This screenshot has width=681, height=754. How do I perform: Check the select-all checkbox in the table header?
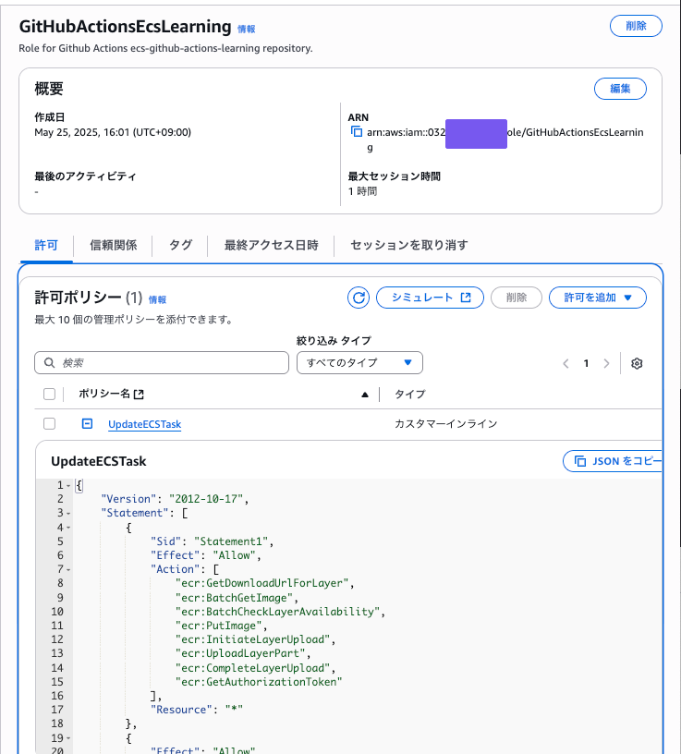click(52, 394)
